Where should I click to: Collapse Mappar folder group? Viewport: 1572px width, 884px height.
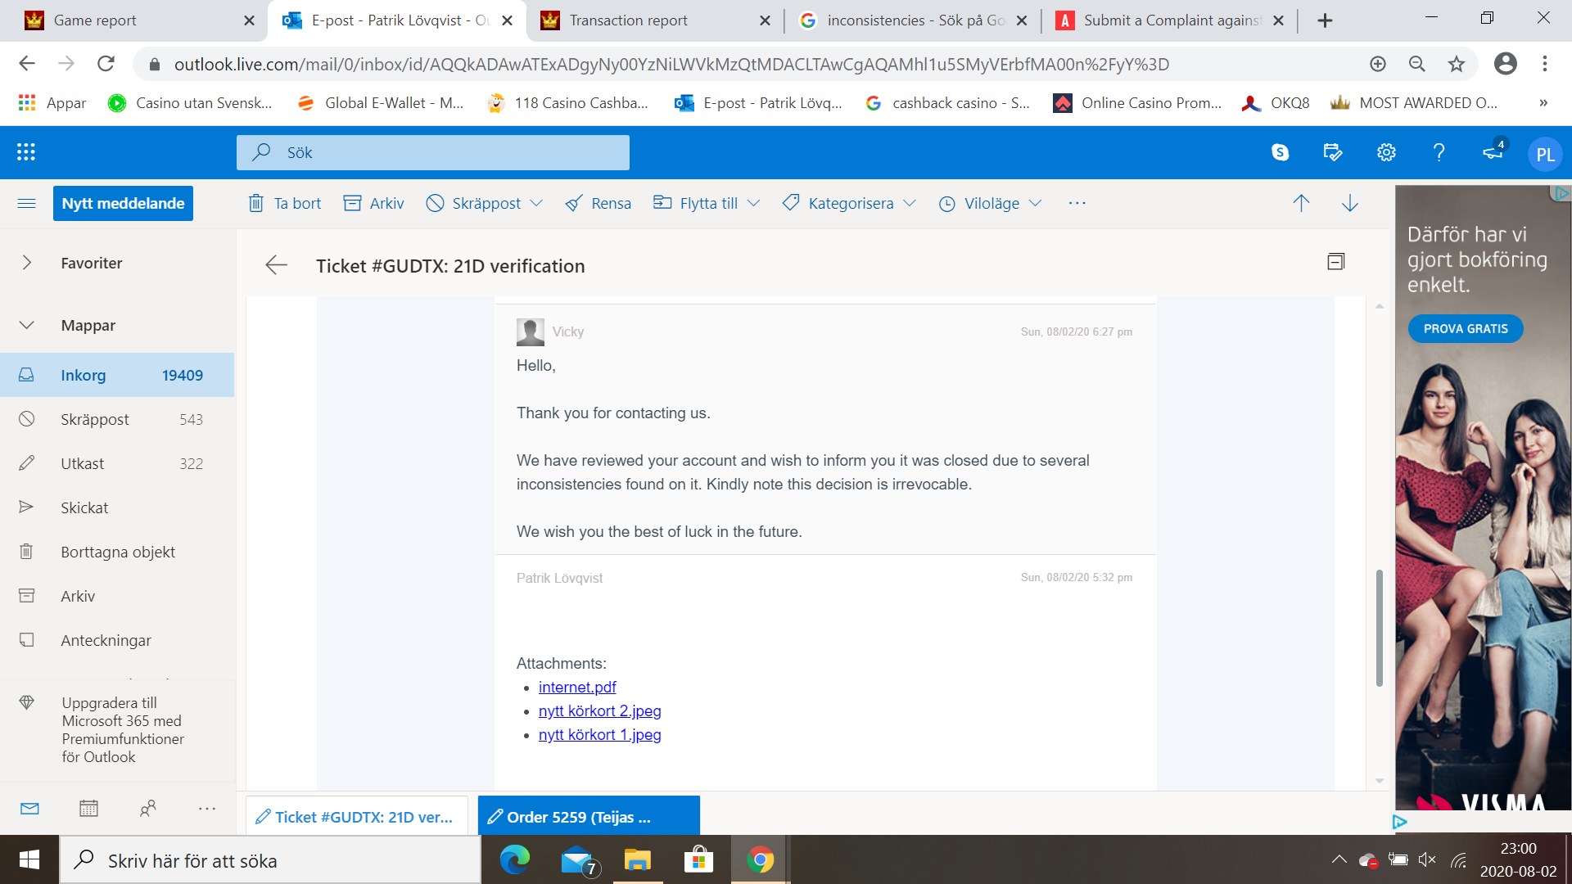point(26,325)
